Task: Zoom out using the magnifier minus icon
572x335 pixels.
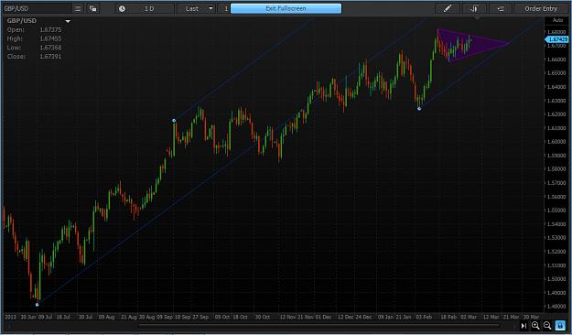Action: point(547,326)
